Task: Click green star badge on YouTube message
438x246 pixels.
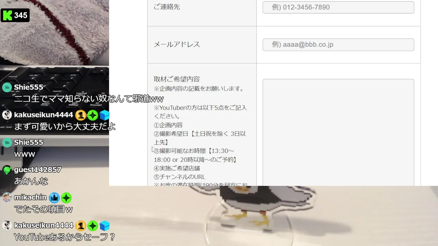Action: tap(92, 225)
